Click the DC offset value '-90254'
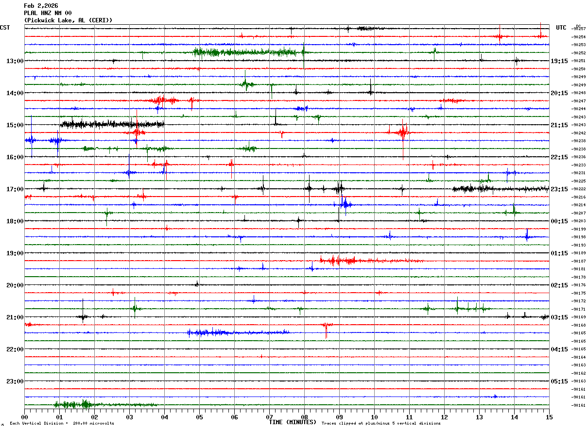Image resolution: width=588 pixels, height=430 pixels. click(x=579, y=37)
